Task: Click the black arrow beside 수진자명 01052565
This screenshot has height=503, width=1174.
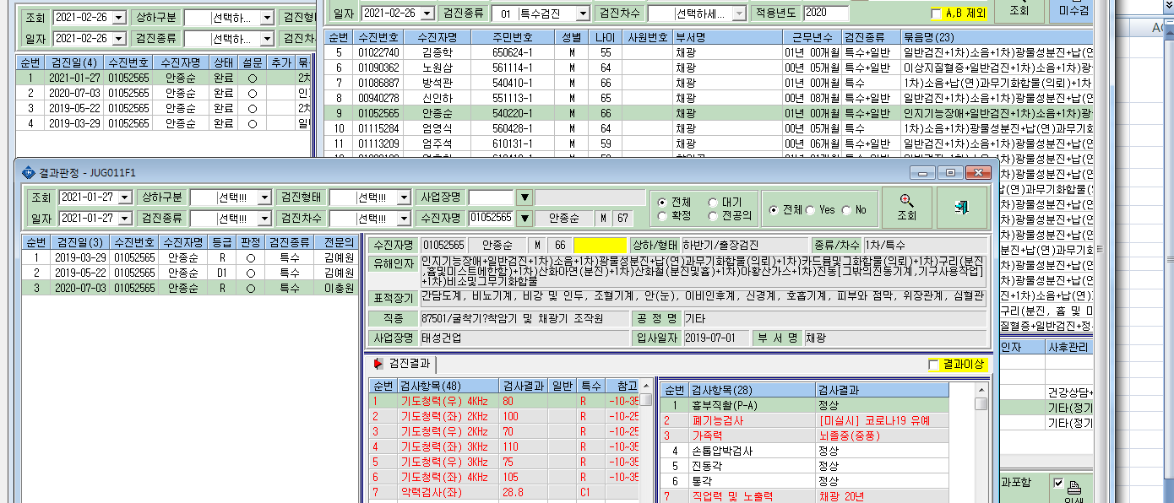Action: 524,218
